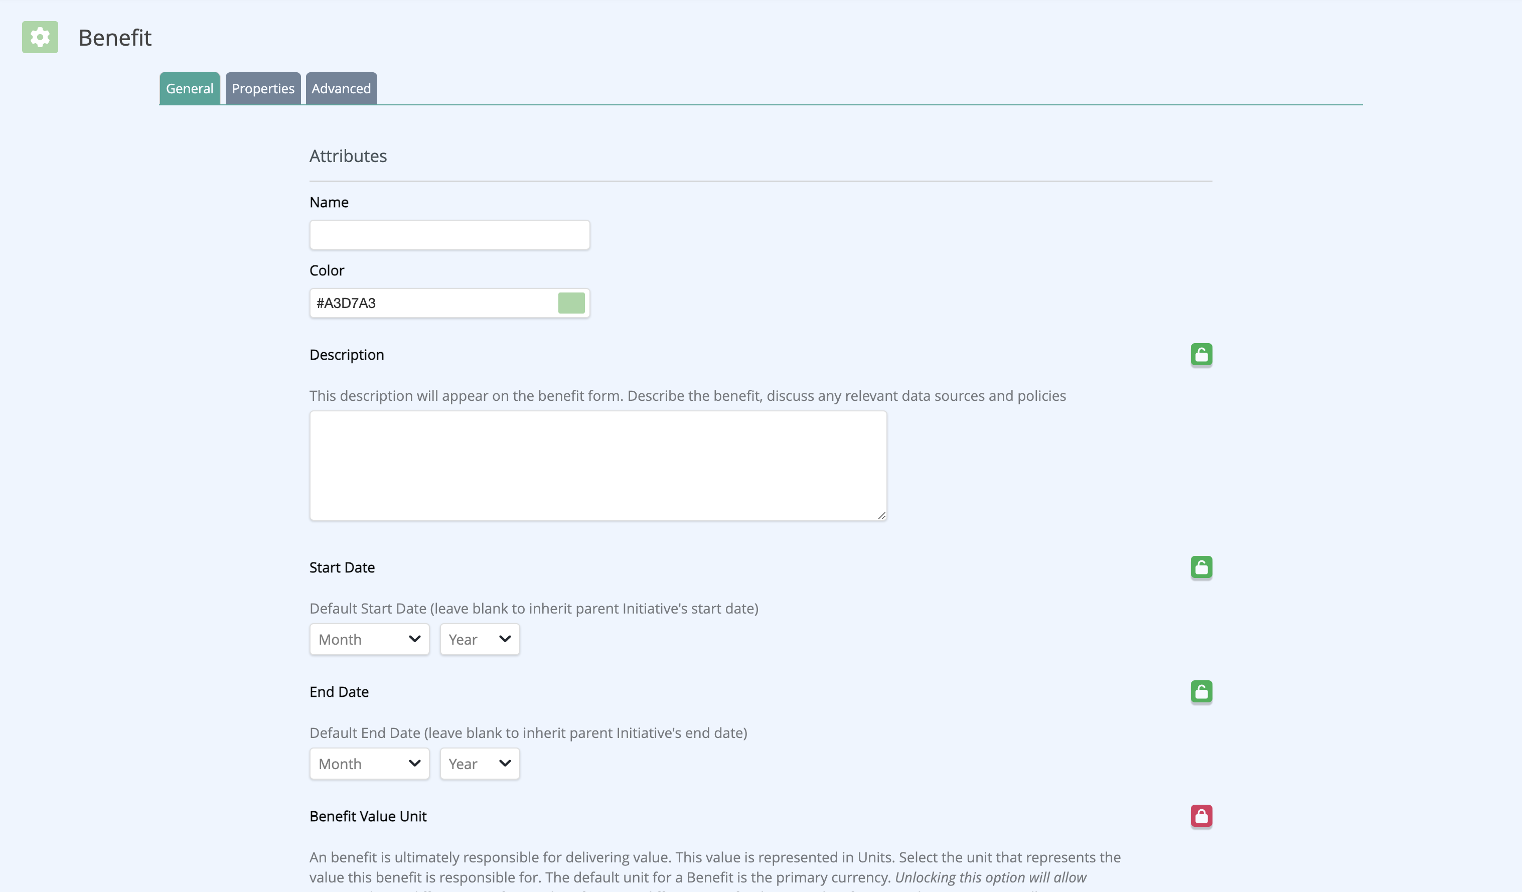Viewport: 1522px width, 892px height.
Task: Open the Properties tab
Action: coord(263,88)
